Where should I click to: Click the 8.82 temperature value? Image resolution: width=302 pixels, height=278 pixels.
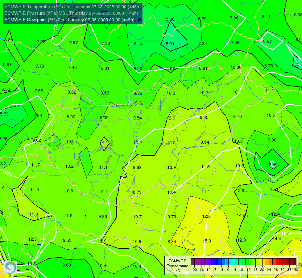pyautogui.click(x=72, y=92)
